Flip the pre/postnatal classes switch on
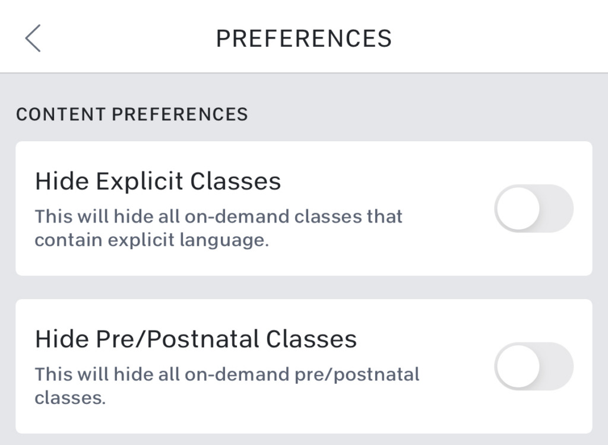The width and height of the screenshot is (608, 445). pyautogui.click(x=533, y=367)
